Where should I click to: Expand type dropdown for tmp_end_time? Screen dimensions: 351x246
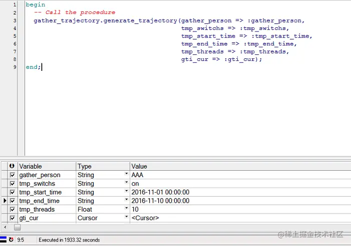coord(127,200)
